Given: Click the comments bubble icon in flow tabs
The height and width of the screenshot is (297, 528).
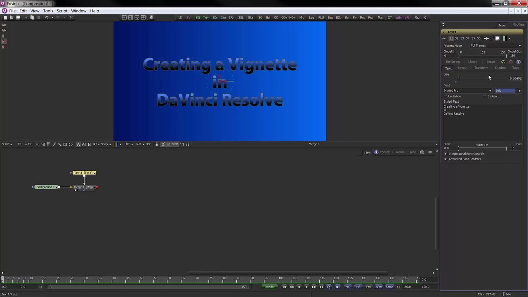Looking at the screenshot, I should pyautogui.click(x=430, y=153).
